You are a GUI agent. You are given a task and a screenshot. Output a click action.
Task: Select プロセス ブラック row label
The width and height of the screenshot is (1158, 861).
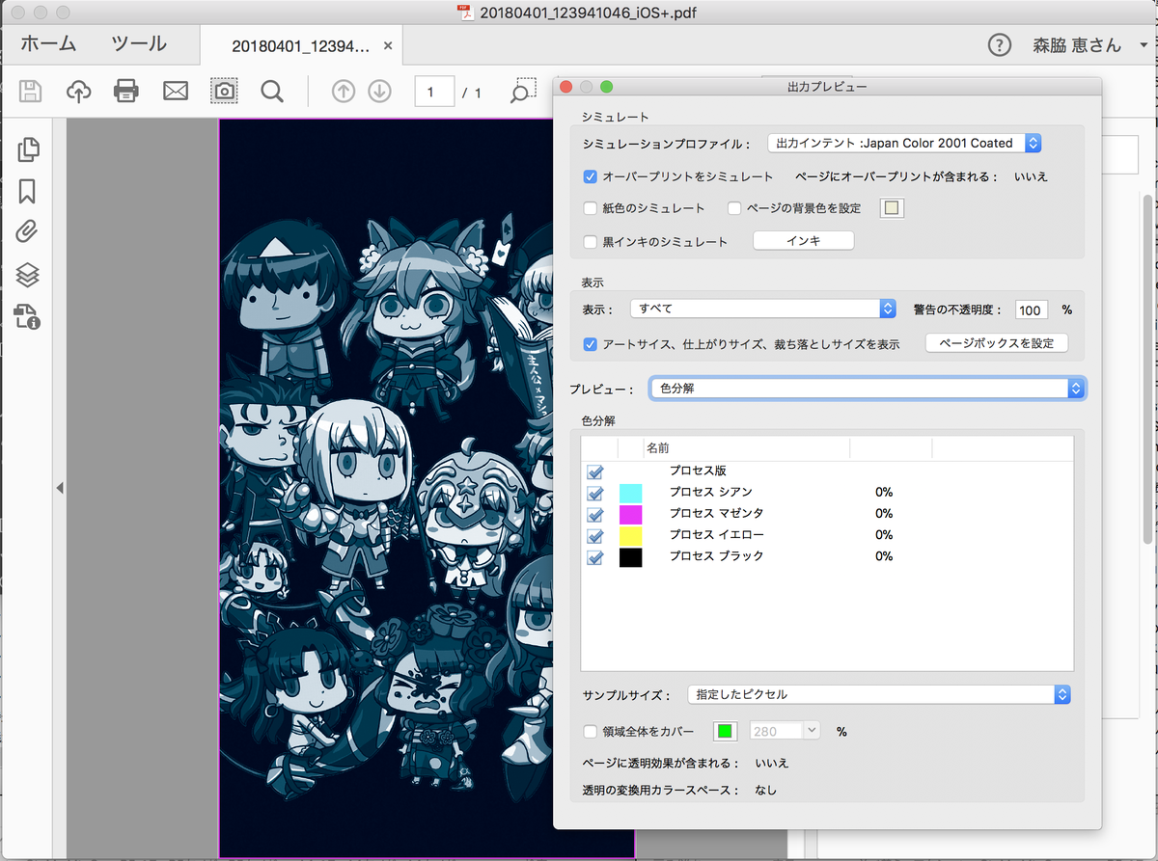tap(717, 555)
